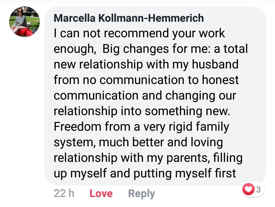The image size is (275, 207).
Task: Click the Marcella Kollmann-Hemmerich name
Action: [129, 18]
